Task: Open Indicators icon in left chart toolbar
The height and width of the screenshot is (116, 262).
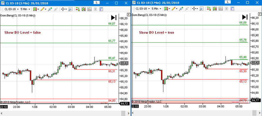Action: coord(89,9)
